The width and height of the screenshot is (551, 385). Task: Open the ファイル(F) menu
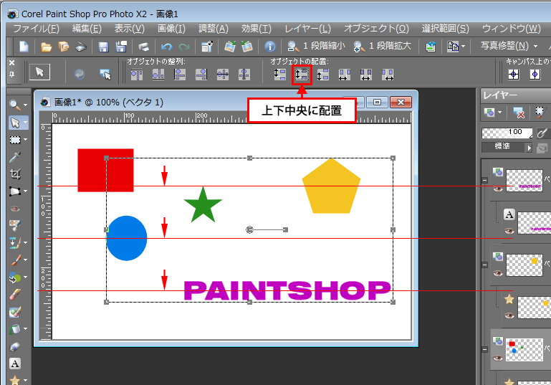click(36, 29)
